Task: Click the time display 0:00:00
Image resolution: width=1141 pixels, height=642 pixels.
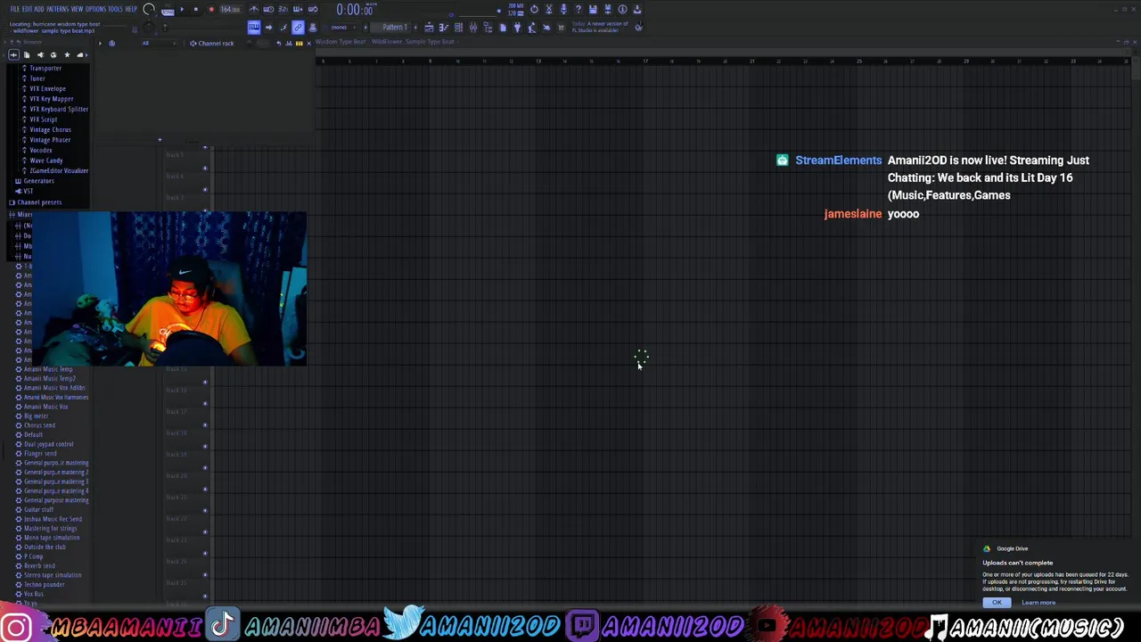Action: click(x=354, y=10)
